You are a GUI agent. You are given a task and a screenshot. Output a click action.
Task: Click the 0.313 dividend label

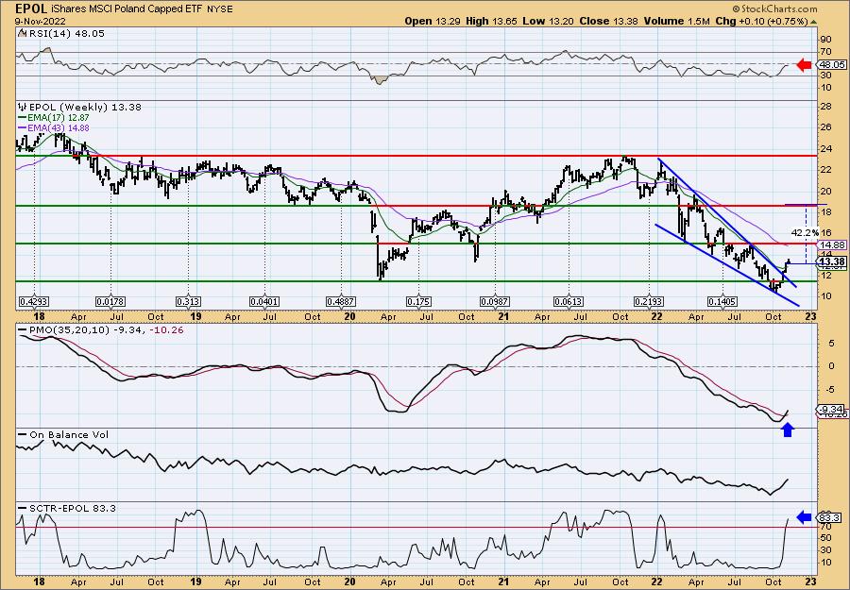[188, 302]
